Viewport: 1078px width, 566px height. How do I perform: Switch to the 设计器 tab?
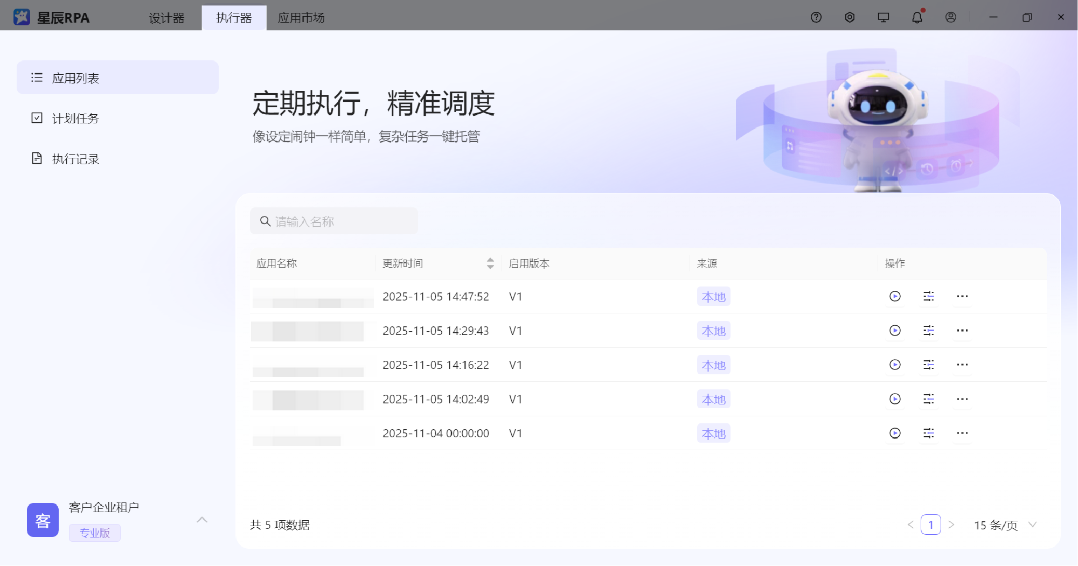pyautogui.click(x=166, y=18)
